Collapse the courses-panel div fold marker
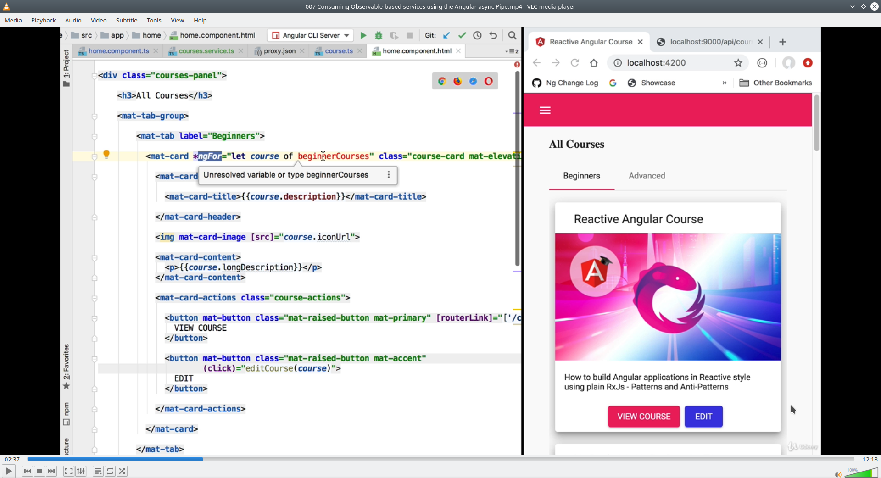Viewport: 881px width, 478px height. coord(95,76)
